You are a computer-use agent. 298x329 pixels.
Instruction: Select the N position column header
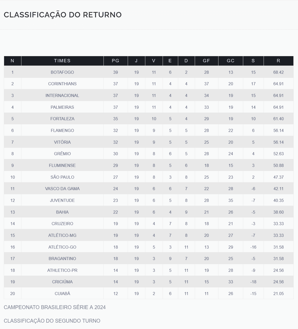(12, 61)
